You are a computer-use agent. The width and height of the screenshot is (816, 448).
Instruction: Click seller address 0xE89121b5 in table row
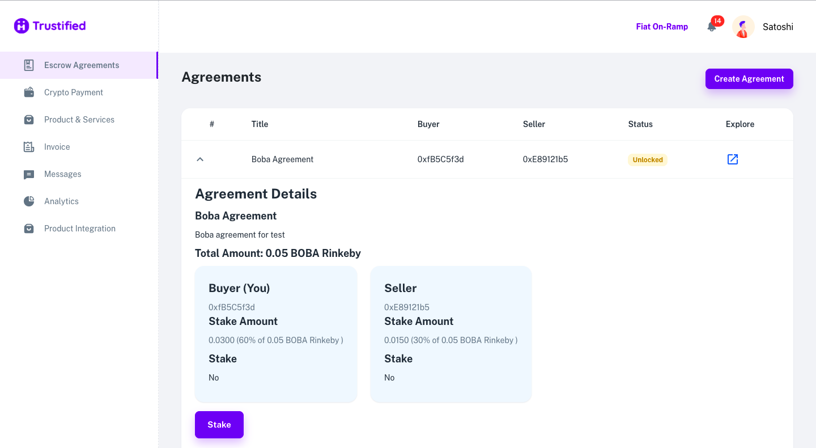tap(545, 159)
